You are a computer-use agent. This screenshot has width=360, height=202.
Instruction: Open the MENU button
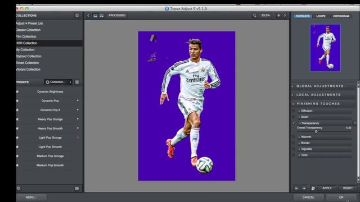pos(31,198)
